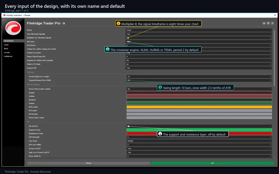Click the green Support Color swatch
Screen dimensions: 279x174
pyautogui.click(x=199, y=130)
